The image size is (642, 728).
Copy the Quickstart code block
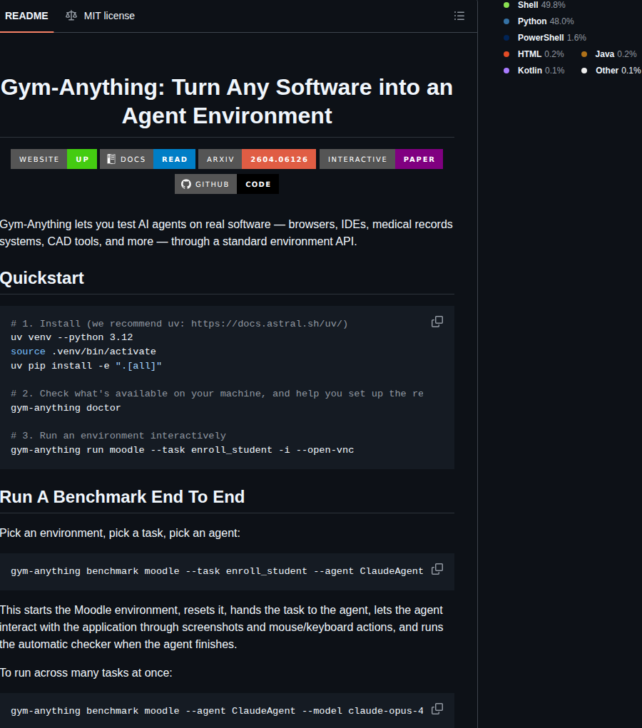(x=437, y=322)
